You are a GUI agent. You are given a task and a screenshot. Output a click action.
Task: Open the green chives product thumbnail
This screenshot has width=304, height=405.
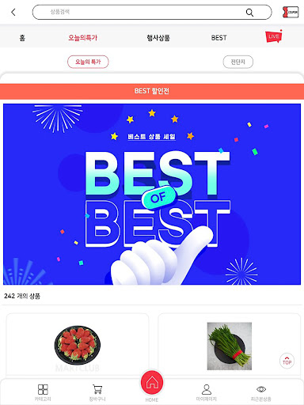[230, 346]
